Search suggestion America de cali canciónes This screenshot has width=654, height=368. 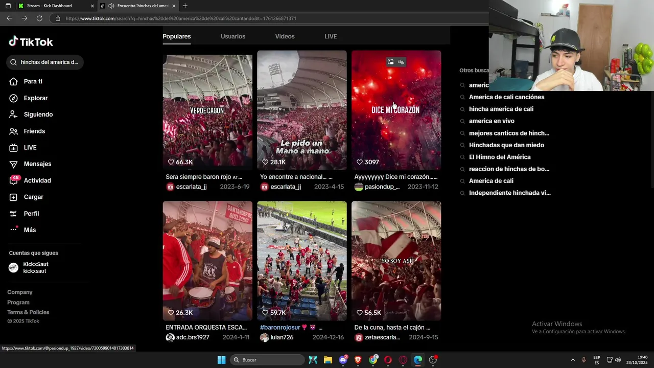pyautogui.click(x=506, y=97)
